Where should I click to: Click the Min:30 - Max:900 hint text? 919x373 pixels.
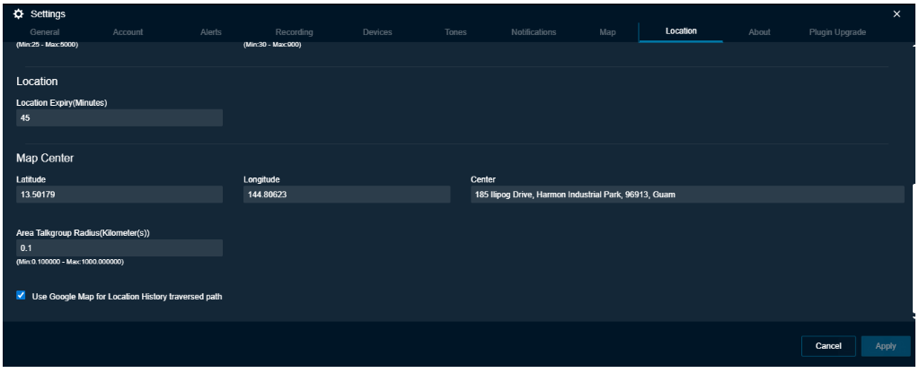272,45
